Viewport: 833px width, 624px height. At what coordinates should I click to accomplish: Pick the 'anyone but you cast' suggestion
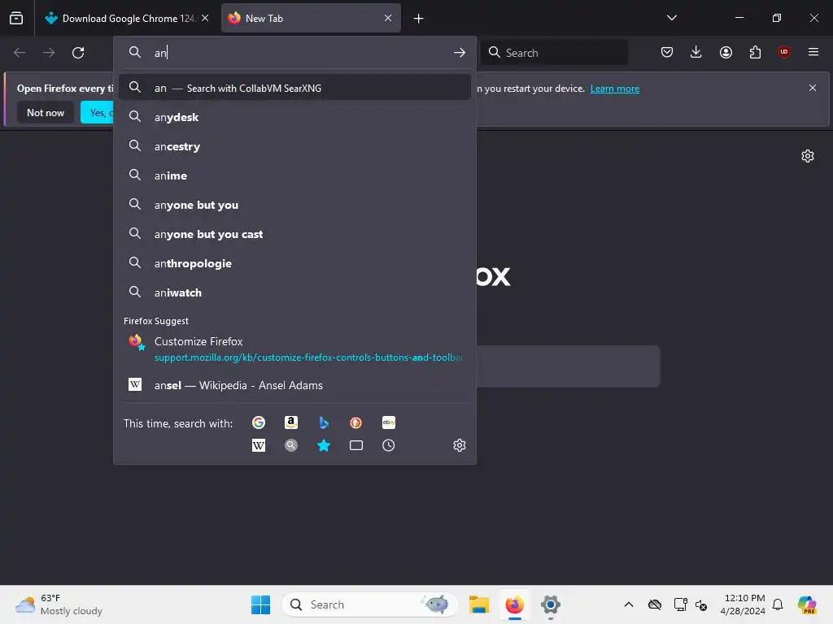coord(294,234)
